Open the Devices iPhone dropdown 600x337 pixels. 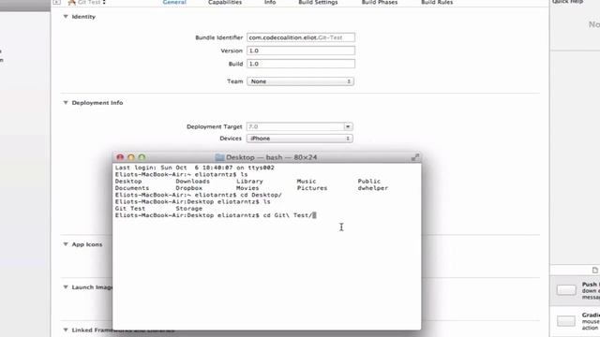pos(300,139)
